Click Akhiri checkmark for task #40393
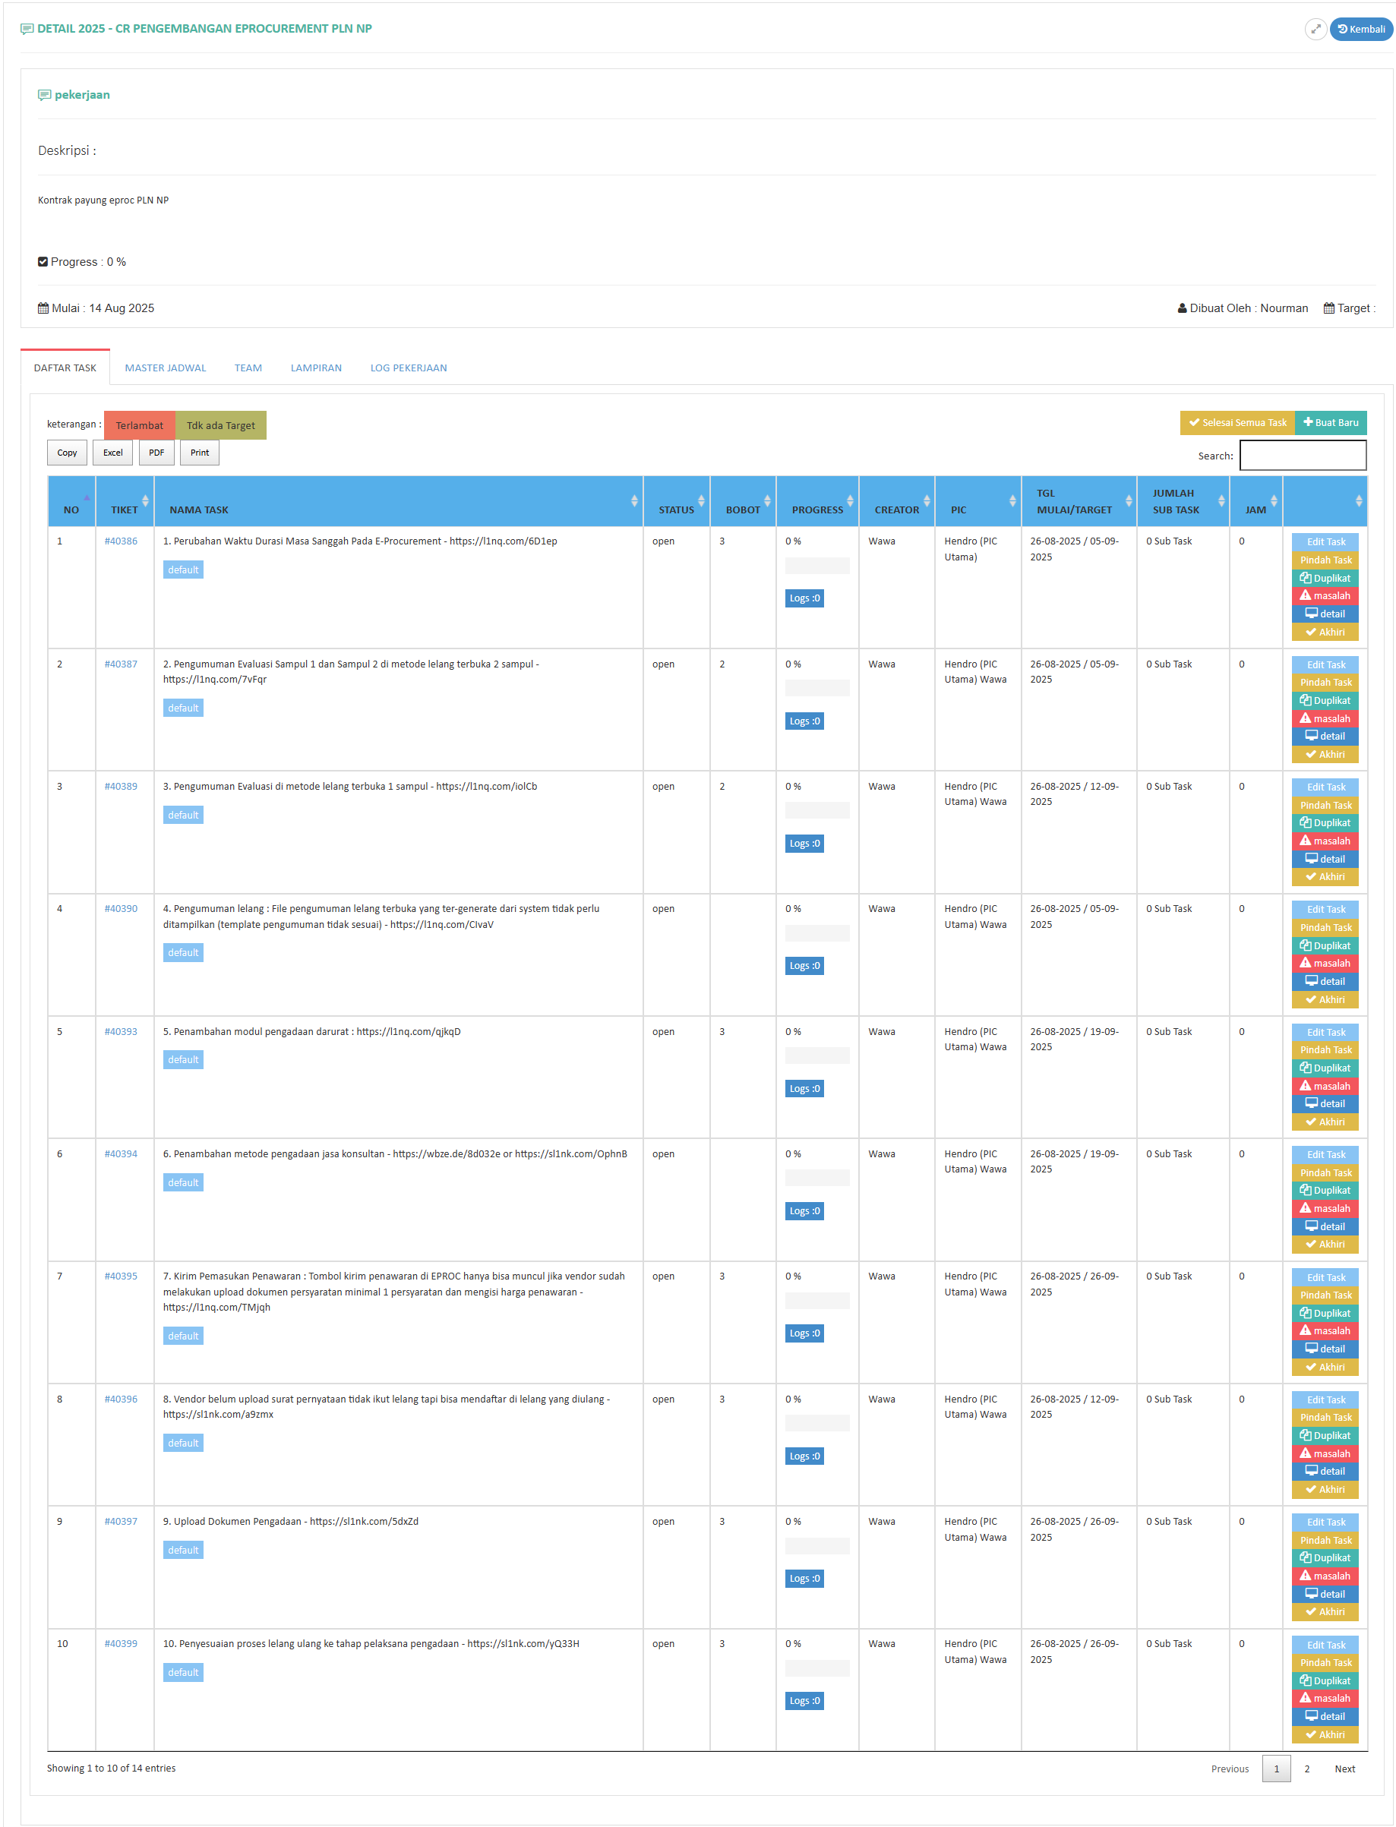This screenshot has height=1827, width=1396. click(1325, 1122)
